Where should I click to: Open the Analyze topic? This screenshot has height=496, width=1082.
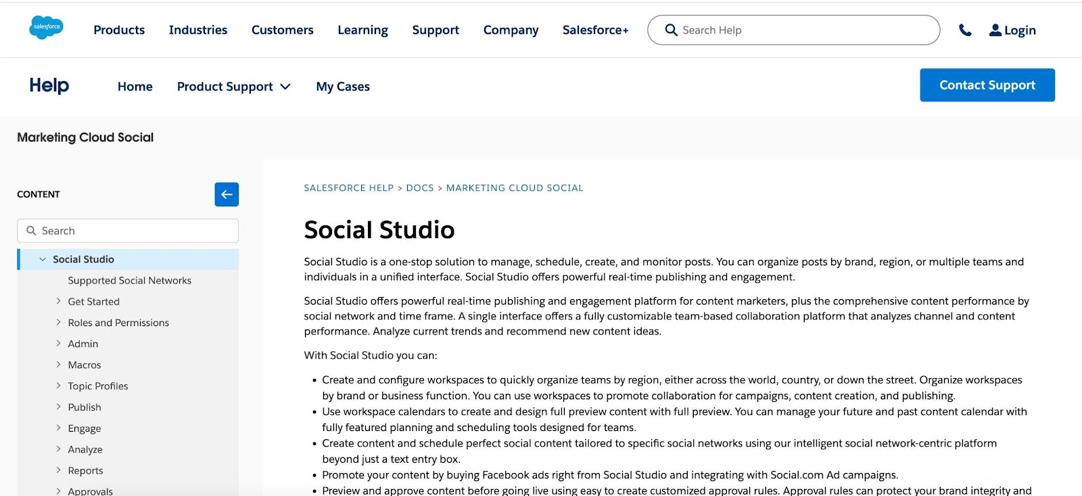tap(85, 449)
